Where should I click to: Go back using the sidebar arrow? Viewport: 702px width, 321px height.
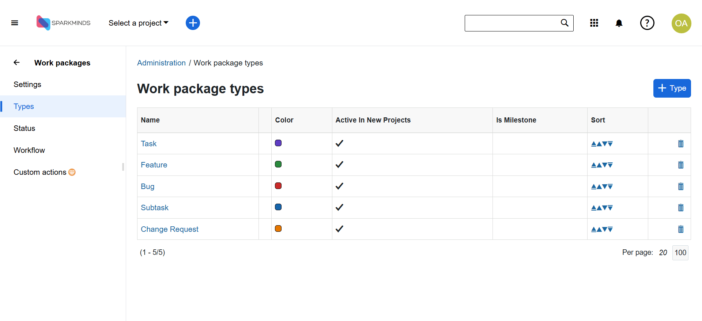17,63
